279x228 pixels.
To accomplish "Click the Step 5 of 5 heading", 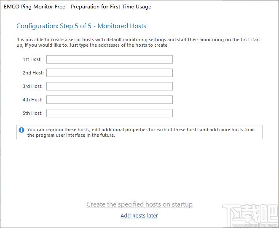I will pos(81,26).
